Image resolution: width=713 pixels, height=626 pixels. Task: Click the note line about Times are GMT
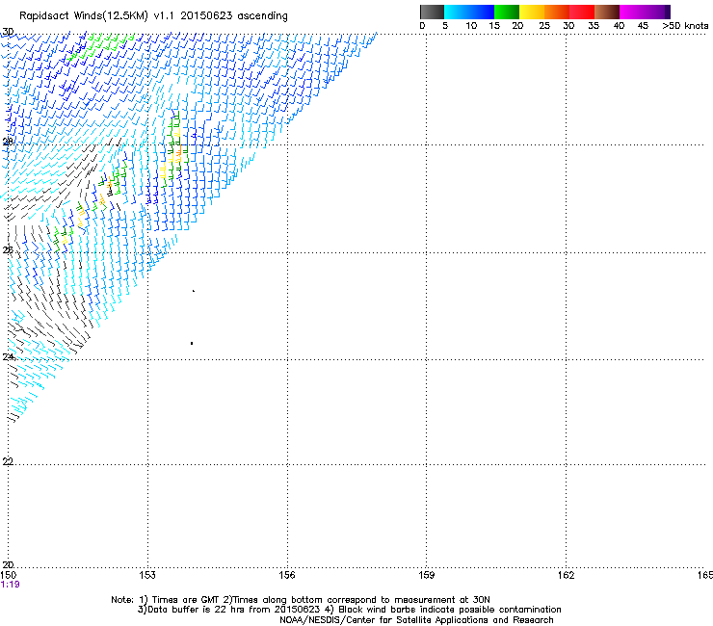tap(301, 600)
